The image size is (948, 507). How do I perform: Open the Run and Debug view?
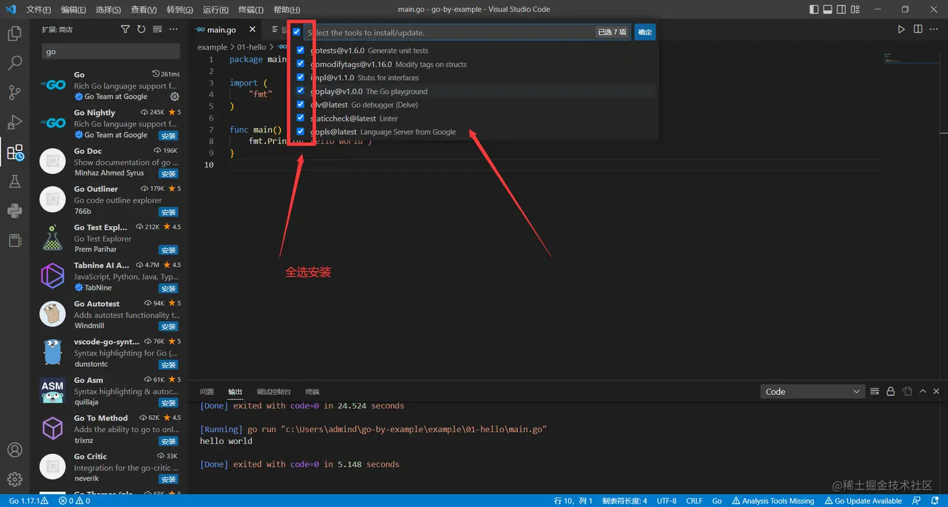pos(14,122)
